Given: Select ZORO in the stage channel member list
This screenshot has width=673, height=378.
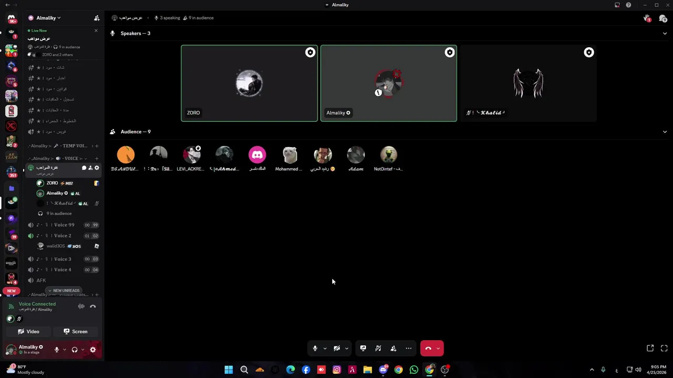Looking at the screenshot, I should pyautogui.click(x=67, y=183).
